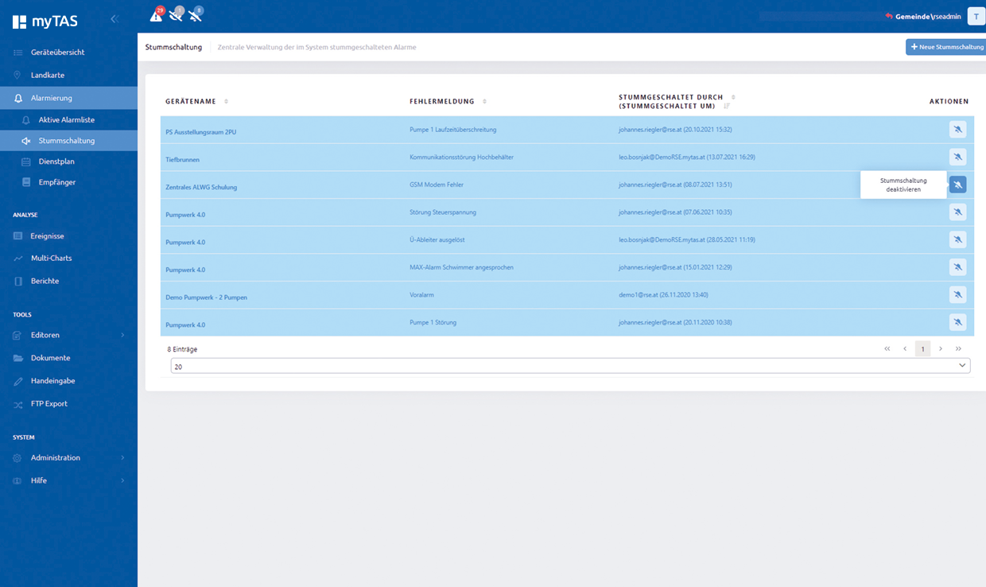Open active alarms warning icon with badge 29
The width and height of the screenshot is (986, 587).
[157, 15]
